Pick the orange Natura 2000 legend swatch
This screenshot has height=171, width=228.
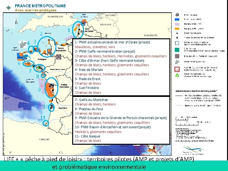pyautogui.click(x=177, y=28)
